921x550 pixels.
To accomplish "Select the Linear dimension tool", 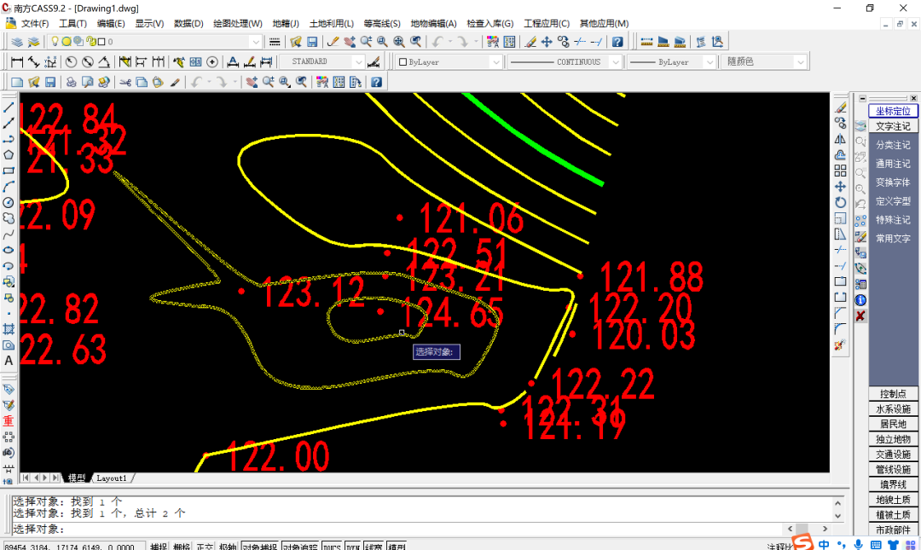I will (17, 61).
